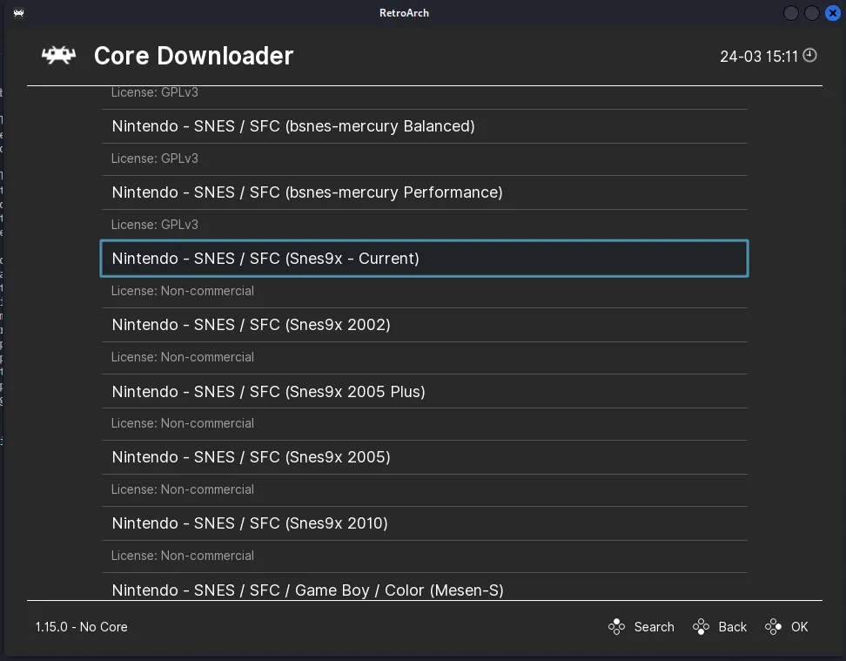Click the 1.15.0 - No Core status text

tap(82, 627)
